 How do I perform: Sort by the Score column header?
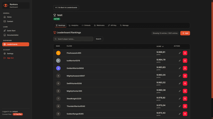point(160,46)
